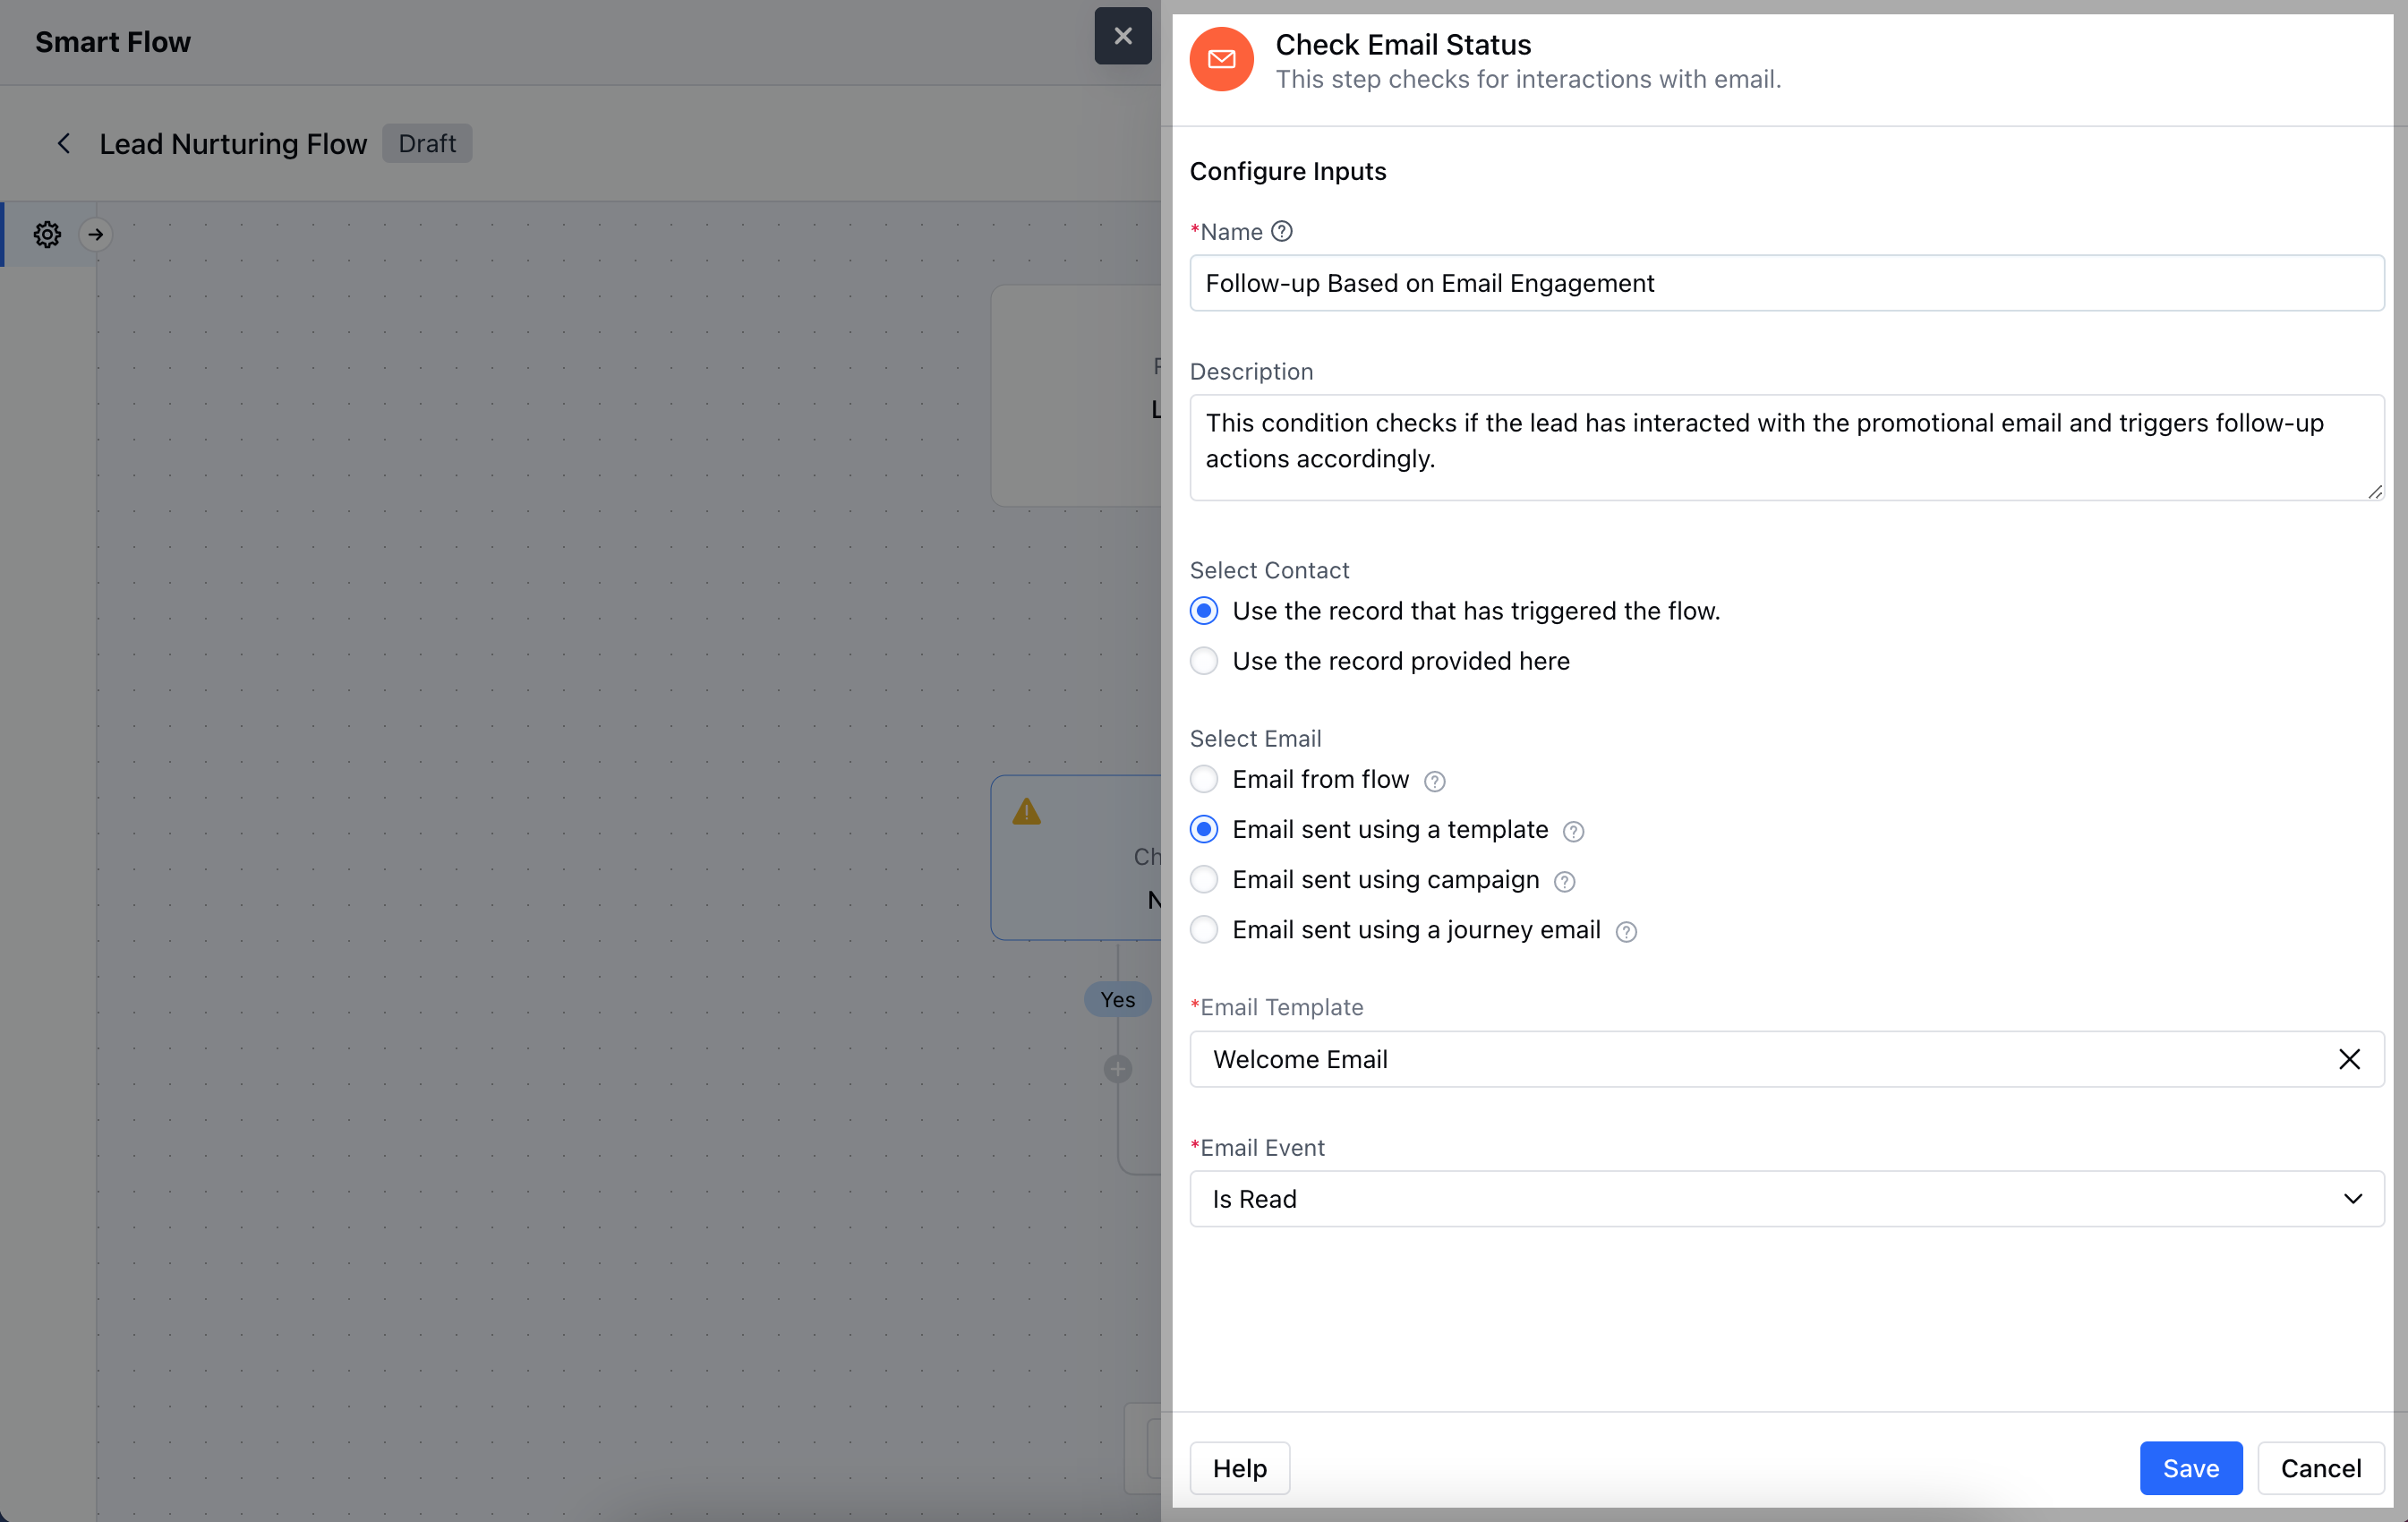Click help icon beside journey email option
Screen dimensions: 2408x1522
[1626, 931]
